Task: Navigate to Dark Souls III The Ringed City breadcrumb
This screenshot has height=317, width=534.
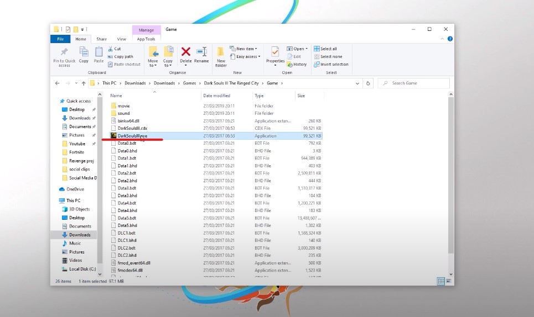Action: 231,83
